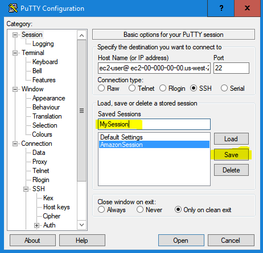
Task: Click Open to start the session
Action: [181, 241]
